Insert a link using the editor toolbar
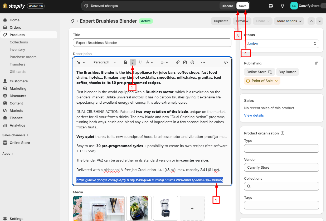 [x=177, y=62]
